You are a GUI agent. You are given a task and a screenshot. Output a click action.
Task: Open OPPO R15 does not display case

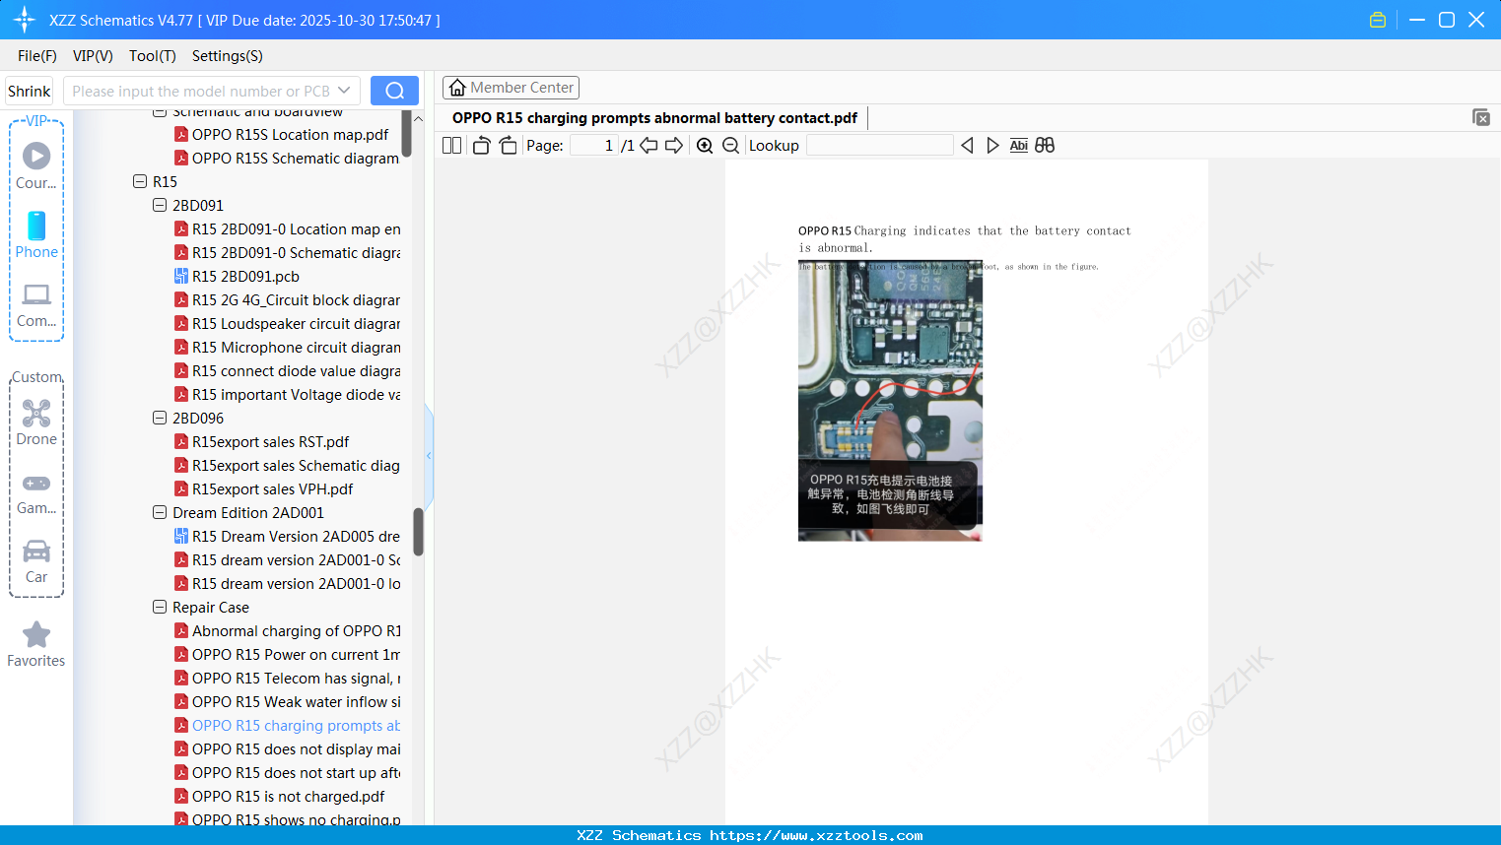296,749
